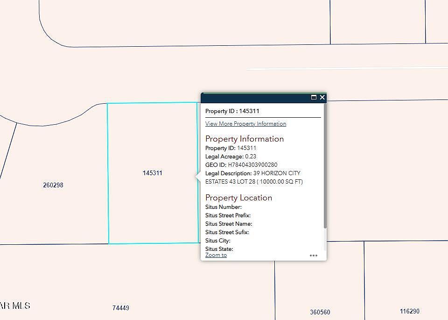Close the property info popup
This screenshot has width=448, height=320.
pyautogui.click(x=322, y=97)
